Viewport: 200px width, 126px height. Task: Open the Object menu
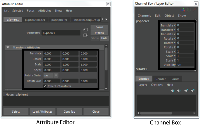(169, 16)
